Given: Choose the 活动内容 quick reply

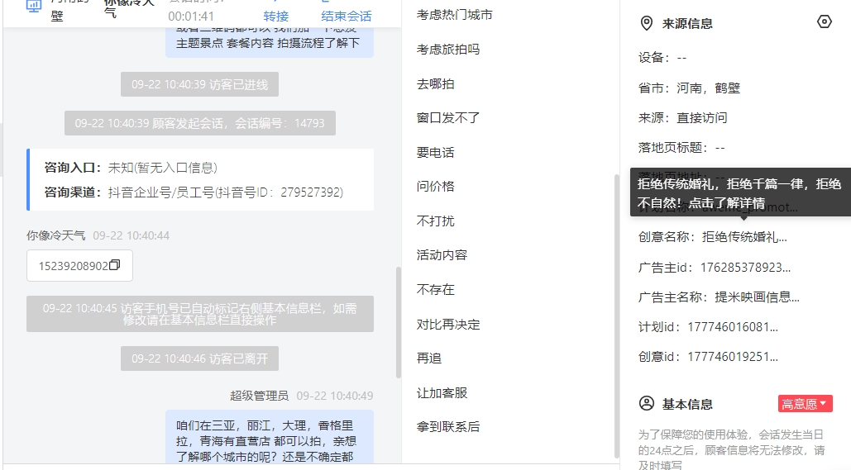Looking at the screenshot, I should [442, 254].
